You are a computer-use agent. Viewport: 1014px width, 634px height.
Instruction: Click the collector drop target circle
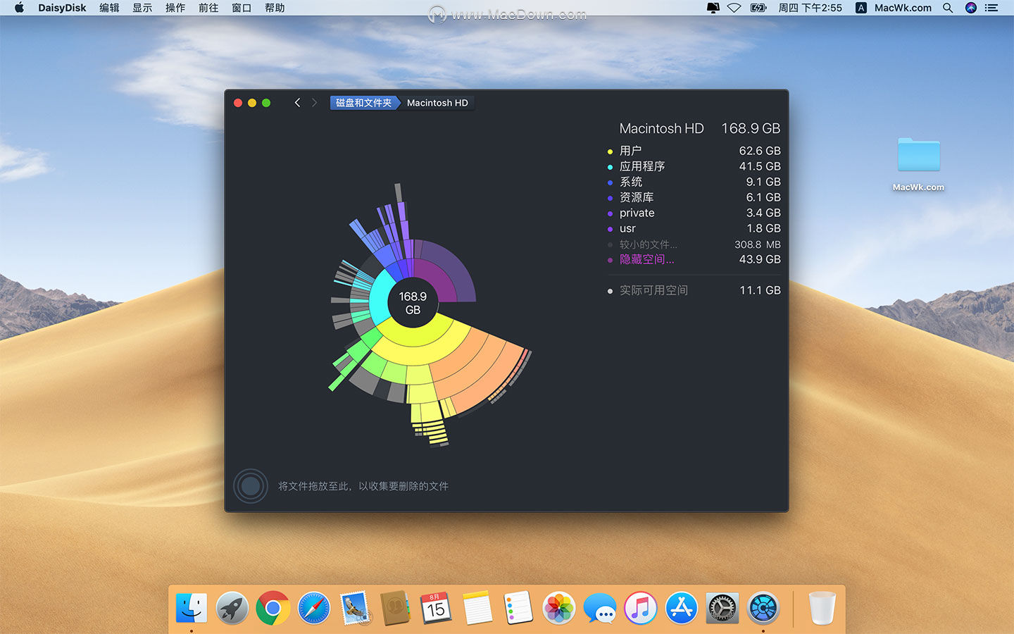(x=251, y=486)
